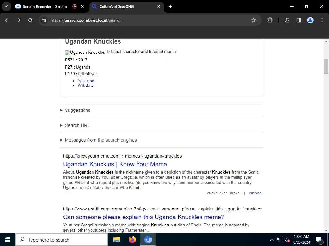329x246 pixels.
Task: Click the recording indicator on Scre.io tab
Action: pos(75,6)
